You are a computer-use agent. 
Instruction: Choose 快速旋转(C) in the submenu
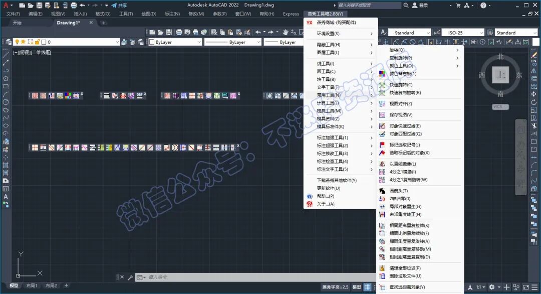click(420, 85)
